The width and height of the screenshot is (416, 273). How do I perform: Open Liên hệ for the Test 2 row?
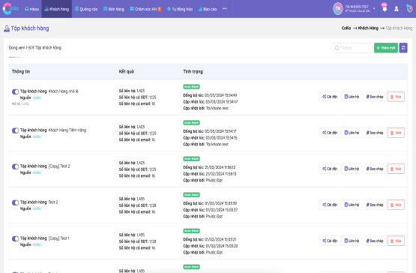point(352,205)
